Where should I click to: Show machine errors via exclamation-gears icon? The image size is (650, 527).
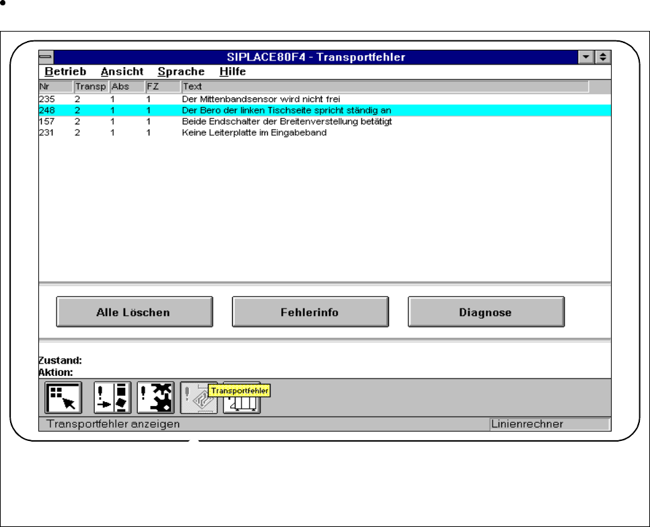[x=155, y=398]
